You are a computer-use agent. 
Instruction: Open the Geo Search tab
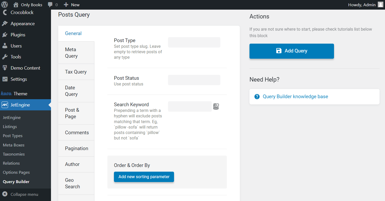point(76,183)
